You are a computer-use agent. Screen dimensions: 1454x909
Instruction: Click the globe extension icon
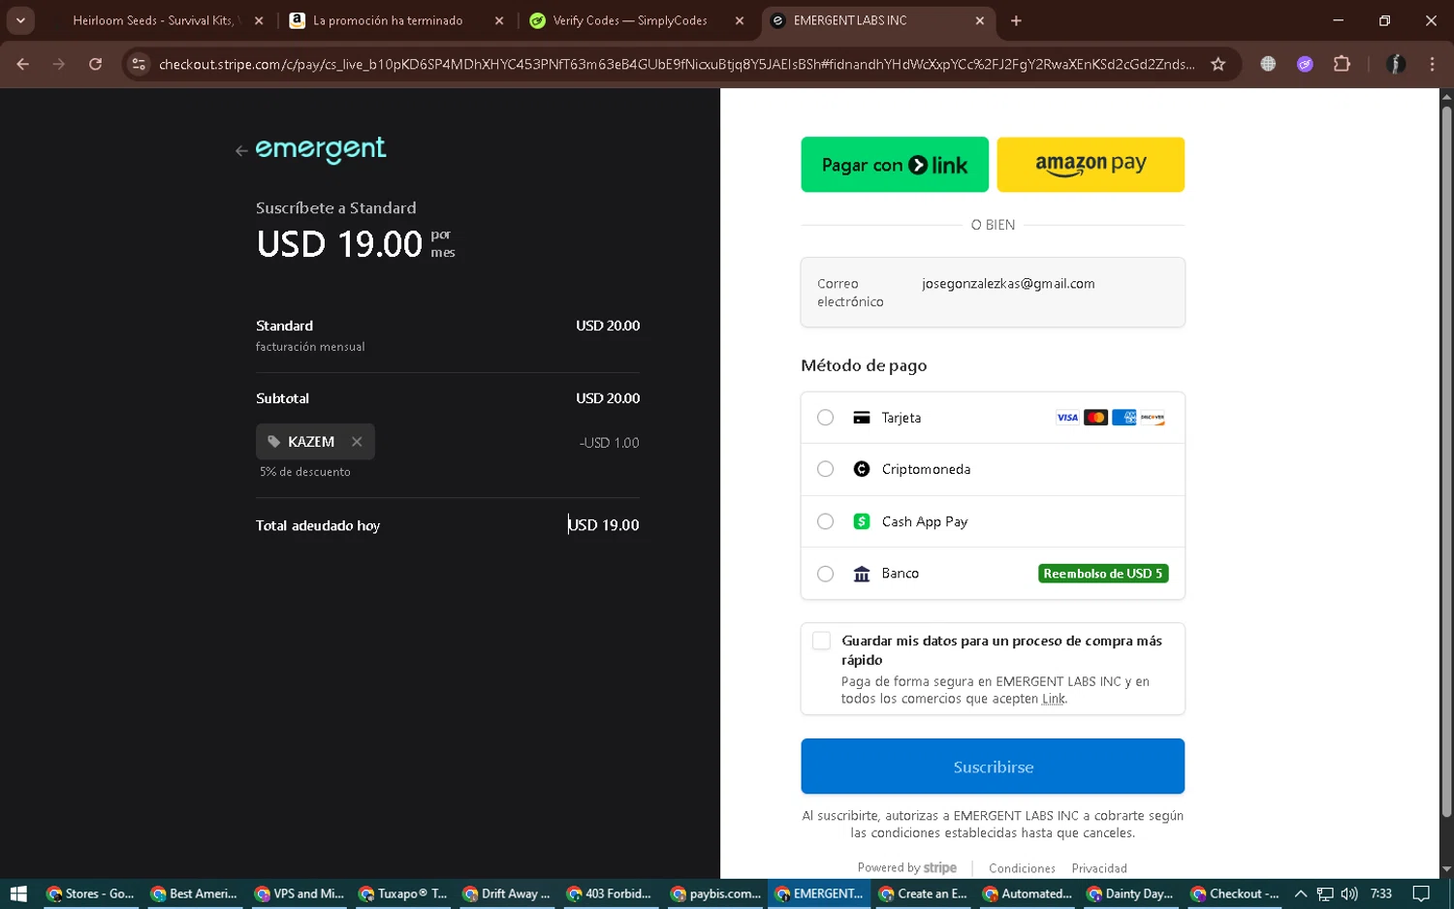tap(1268, 64)
